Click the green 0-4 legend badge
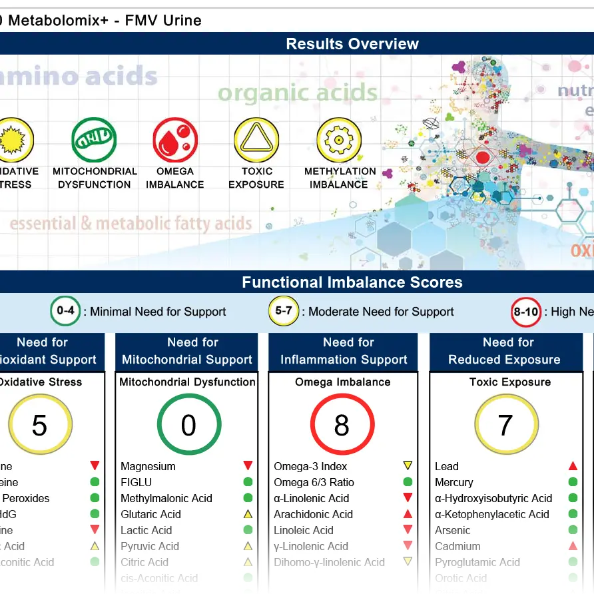 coord(66,311)
